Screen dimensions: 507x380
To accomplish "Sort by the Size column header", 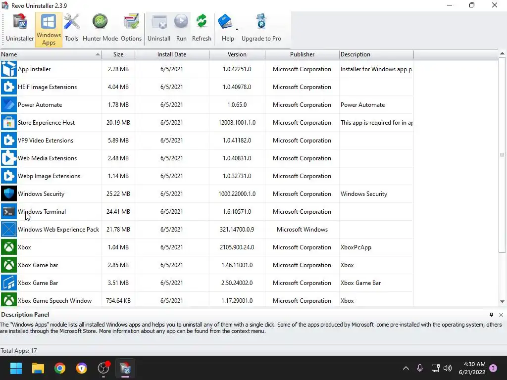I will tap(118, 54).
